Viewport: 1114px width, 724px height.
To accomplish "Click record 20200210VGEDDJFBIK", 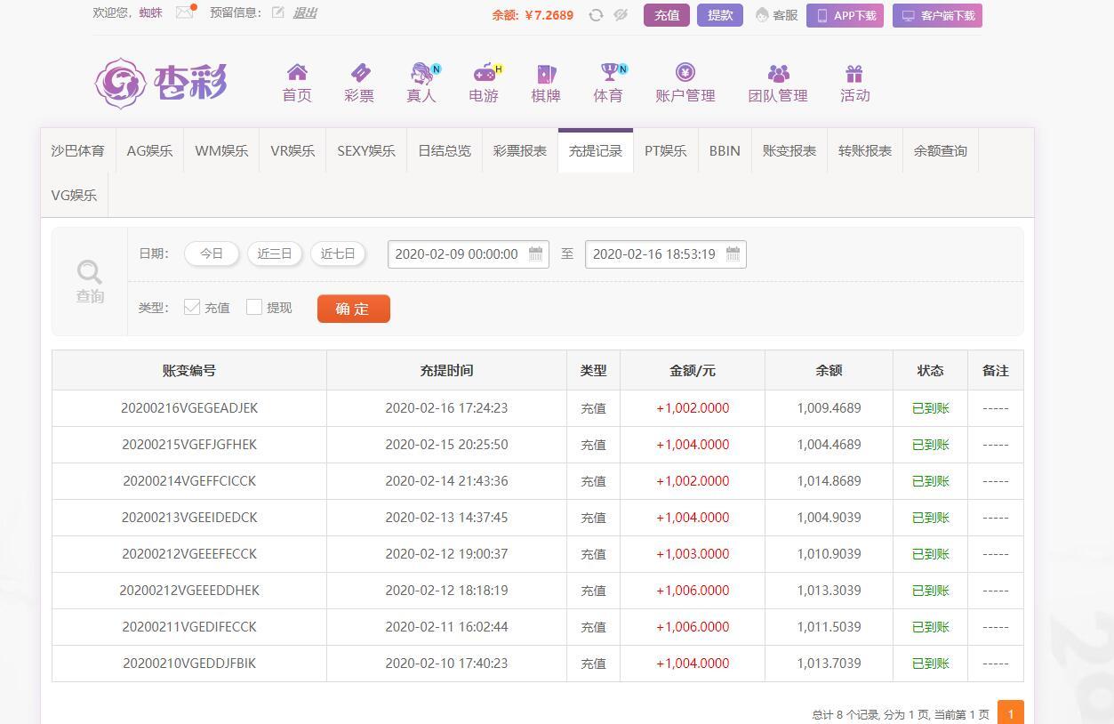I will pyautogui.click(x=189, y=664).
